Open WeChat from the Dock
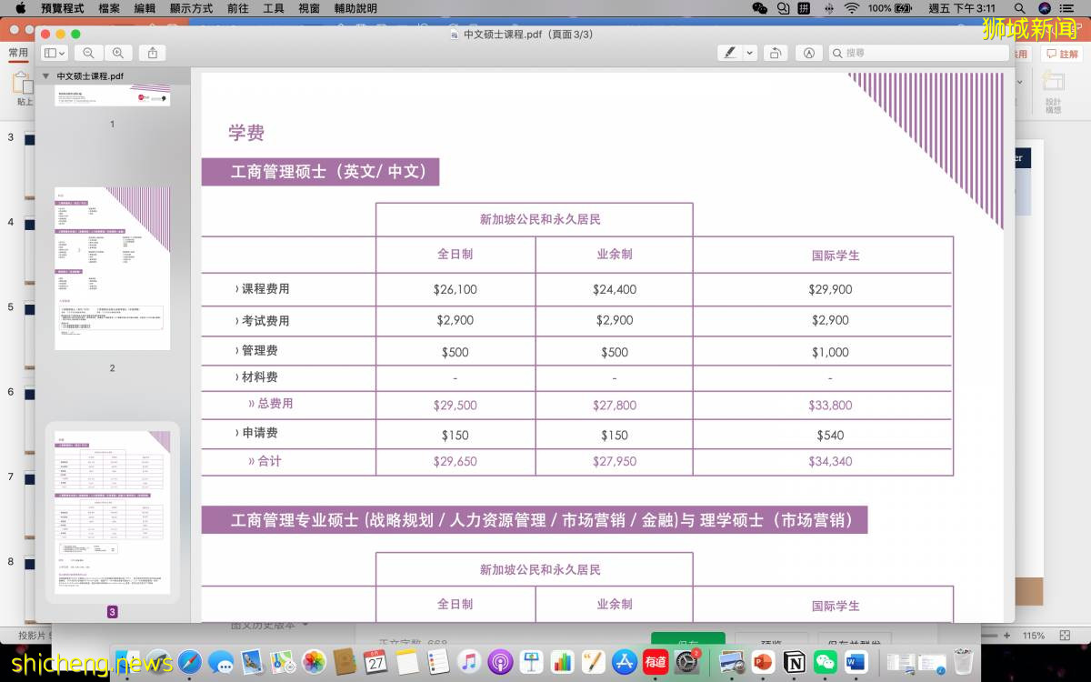This screenshot has height=682, width=1091. click(x=825, y=661)
